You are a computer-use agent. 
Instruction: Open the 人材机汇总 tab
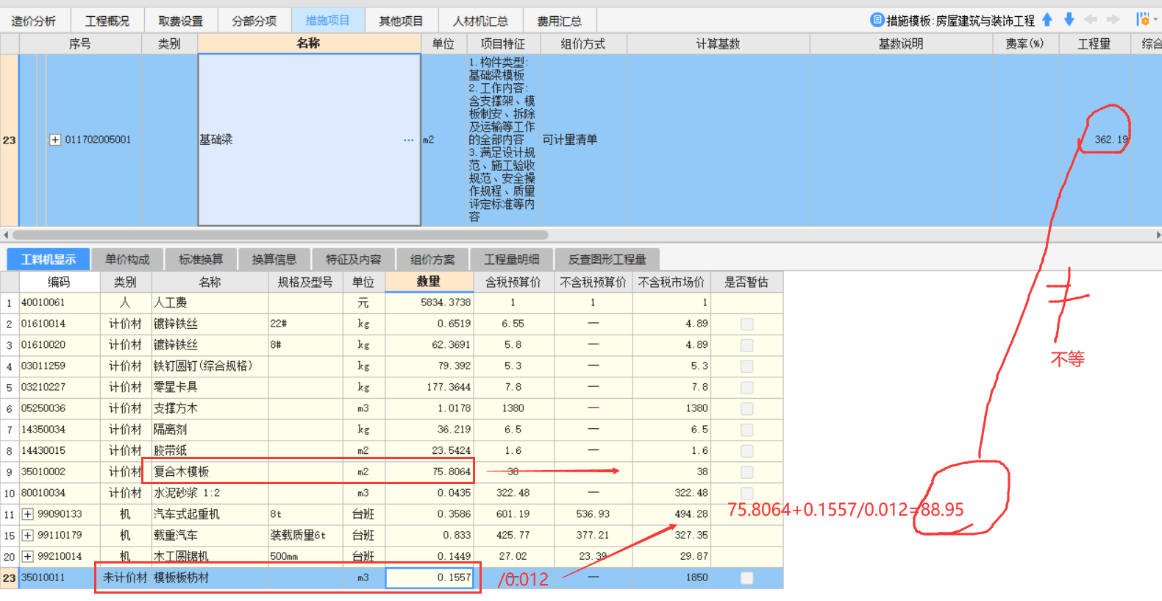[481, 21]
